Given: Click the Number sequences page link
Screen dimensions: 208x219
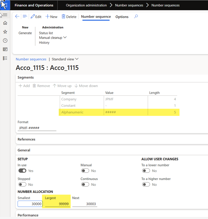Looking at the screenshot, I should pyautogui.click(x=31, y=59).
